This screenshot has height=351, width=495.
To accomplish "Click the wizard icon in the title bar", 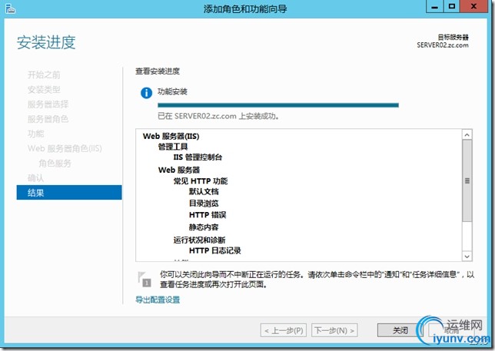I will 10,8.
